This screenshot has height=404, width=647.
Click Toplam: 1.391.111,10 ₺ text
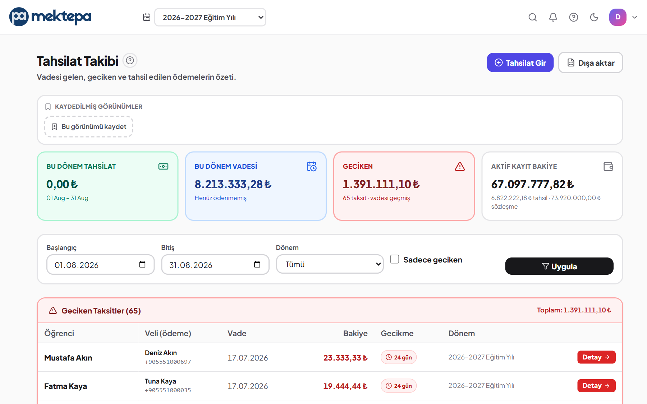pos(574,310)
